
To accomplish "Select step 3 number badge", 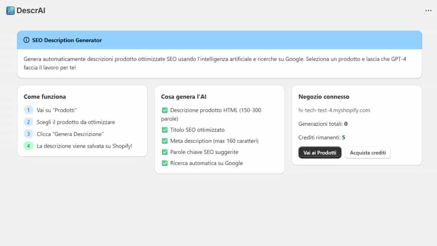I will [x=28, y=134].
